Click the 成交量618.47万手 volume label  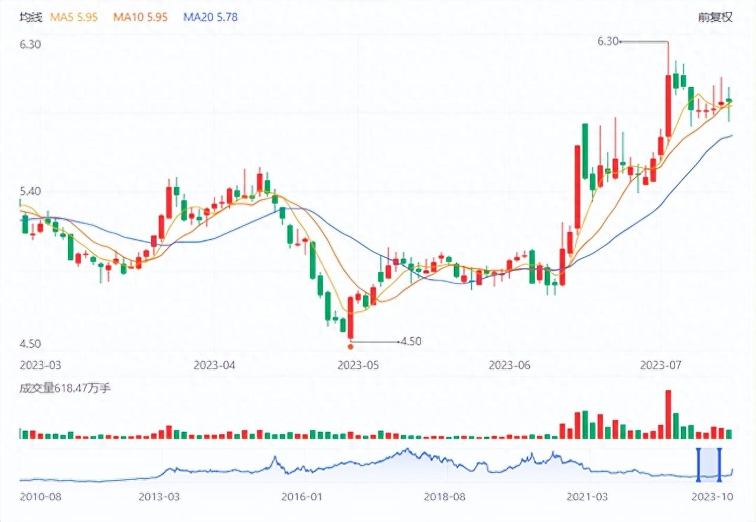point(65,388)
